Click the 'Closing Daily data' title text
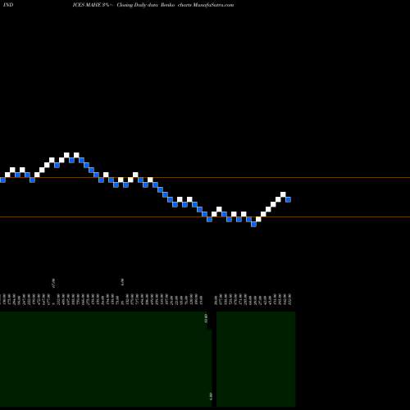The height and width of the screenshot is (410, 410). click(x=138, y=5)
